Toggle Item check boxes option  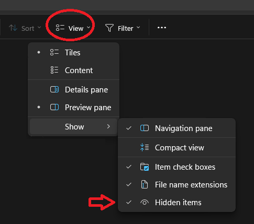(x=129, y=167)
